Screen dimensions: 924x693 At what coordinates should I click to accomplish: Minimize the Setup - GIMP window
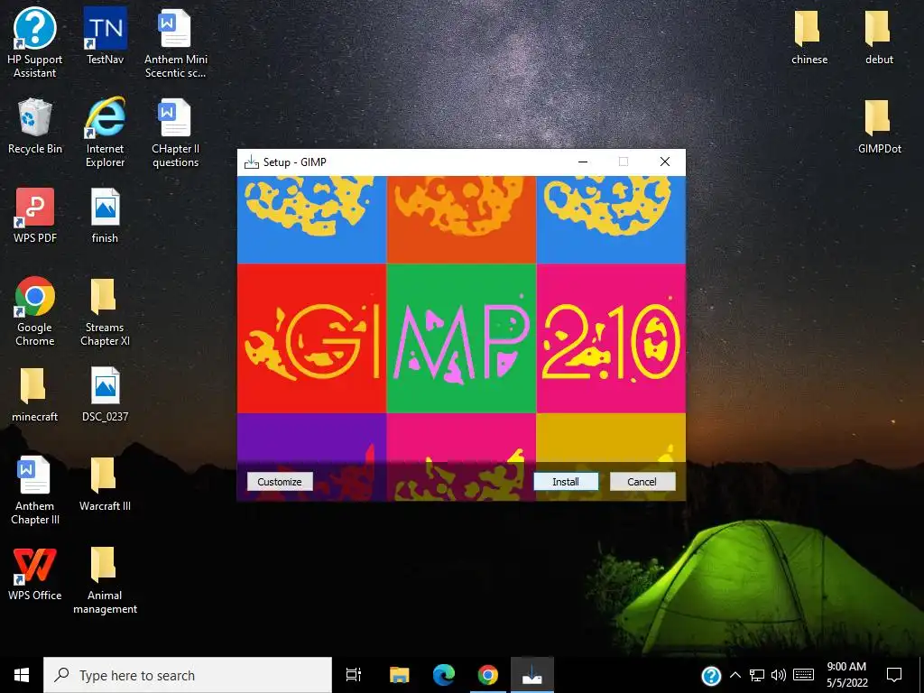583,162
